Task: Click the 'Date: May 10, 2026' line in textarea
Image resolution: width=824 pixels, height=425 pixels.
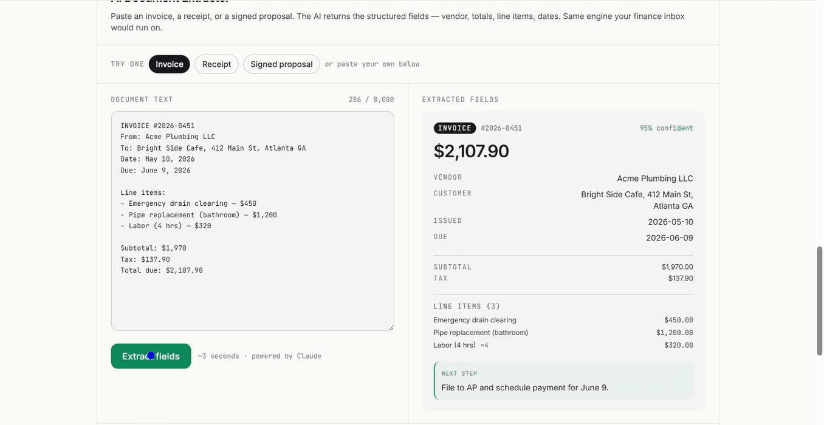Action: tap(157, 159)
